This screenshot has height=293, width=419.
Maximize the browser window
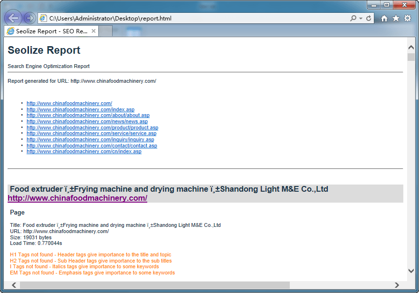click(x=387, y=5)
